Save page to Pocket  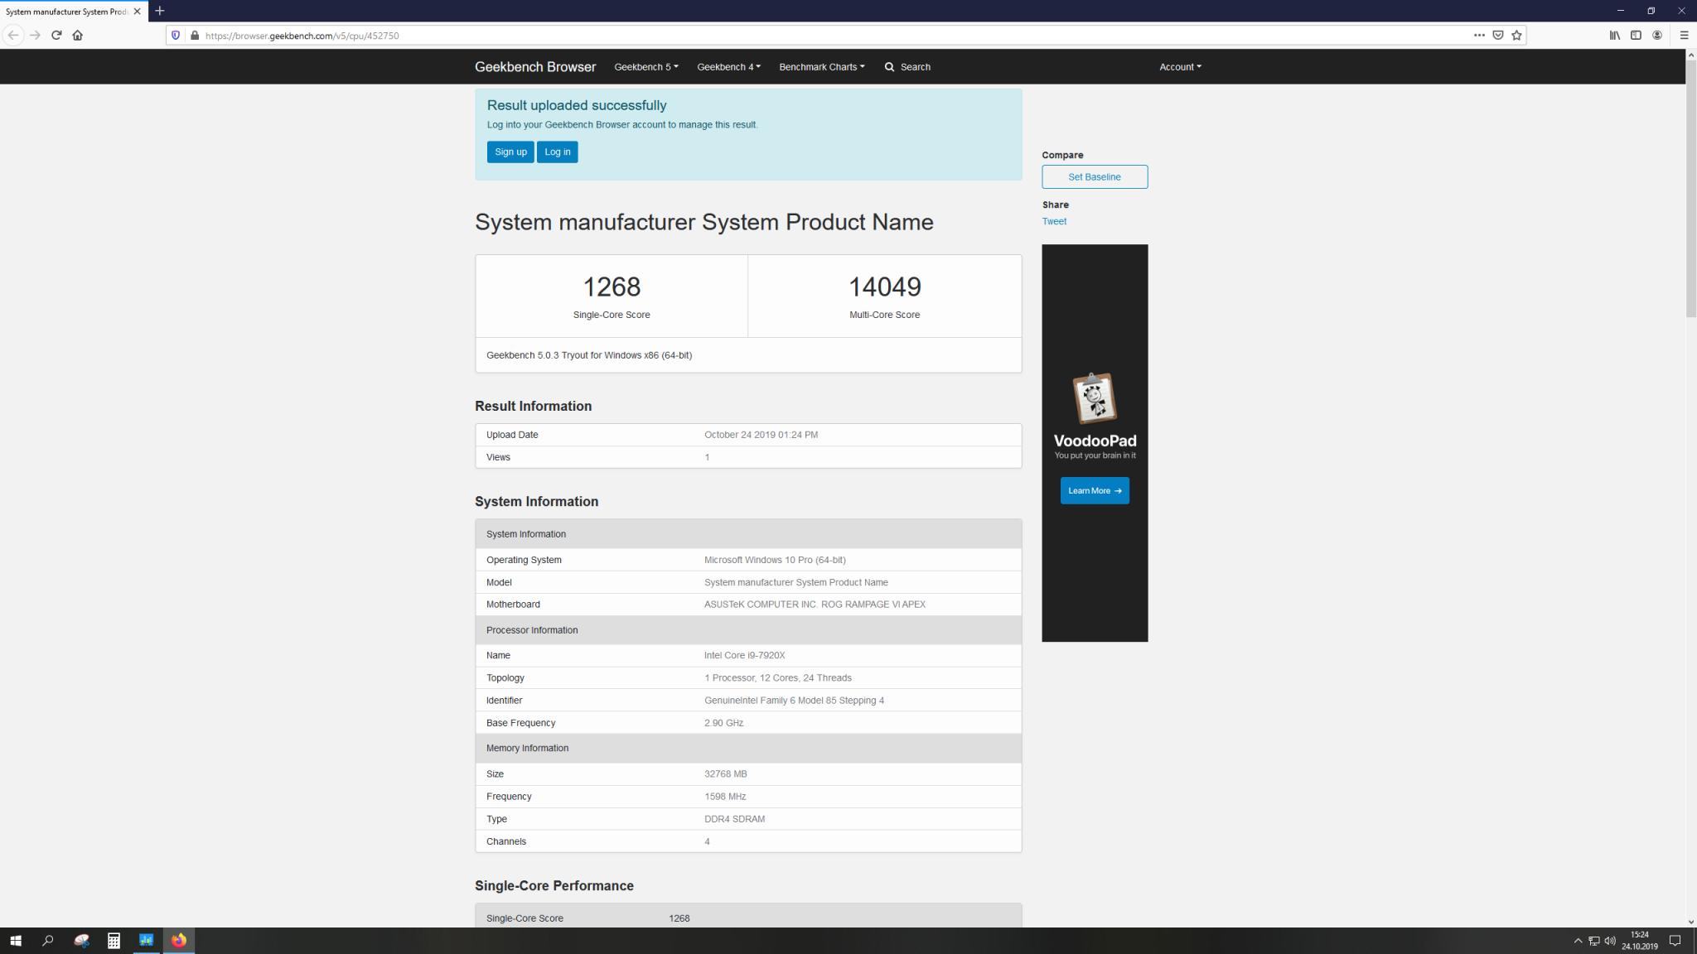coord(1498,35)
